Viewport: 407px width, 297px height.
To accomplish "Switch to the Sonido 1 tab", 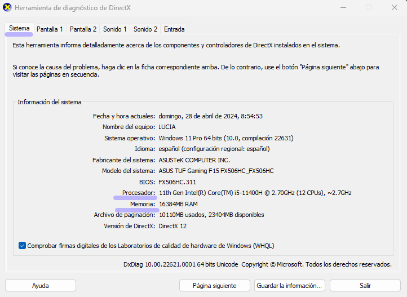I will point(115,29).
